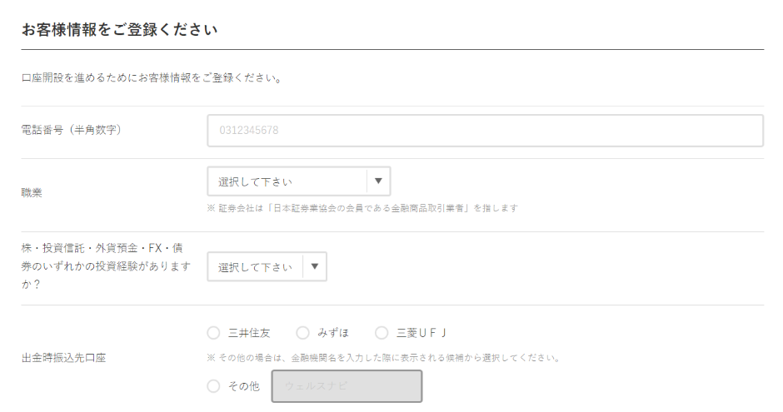Screen dimensions: 783x412
Task: Click the 電話番号（半角数字） label
Action: coord(72,130)
